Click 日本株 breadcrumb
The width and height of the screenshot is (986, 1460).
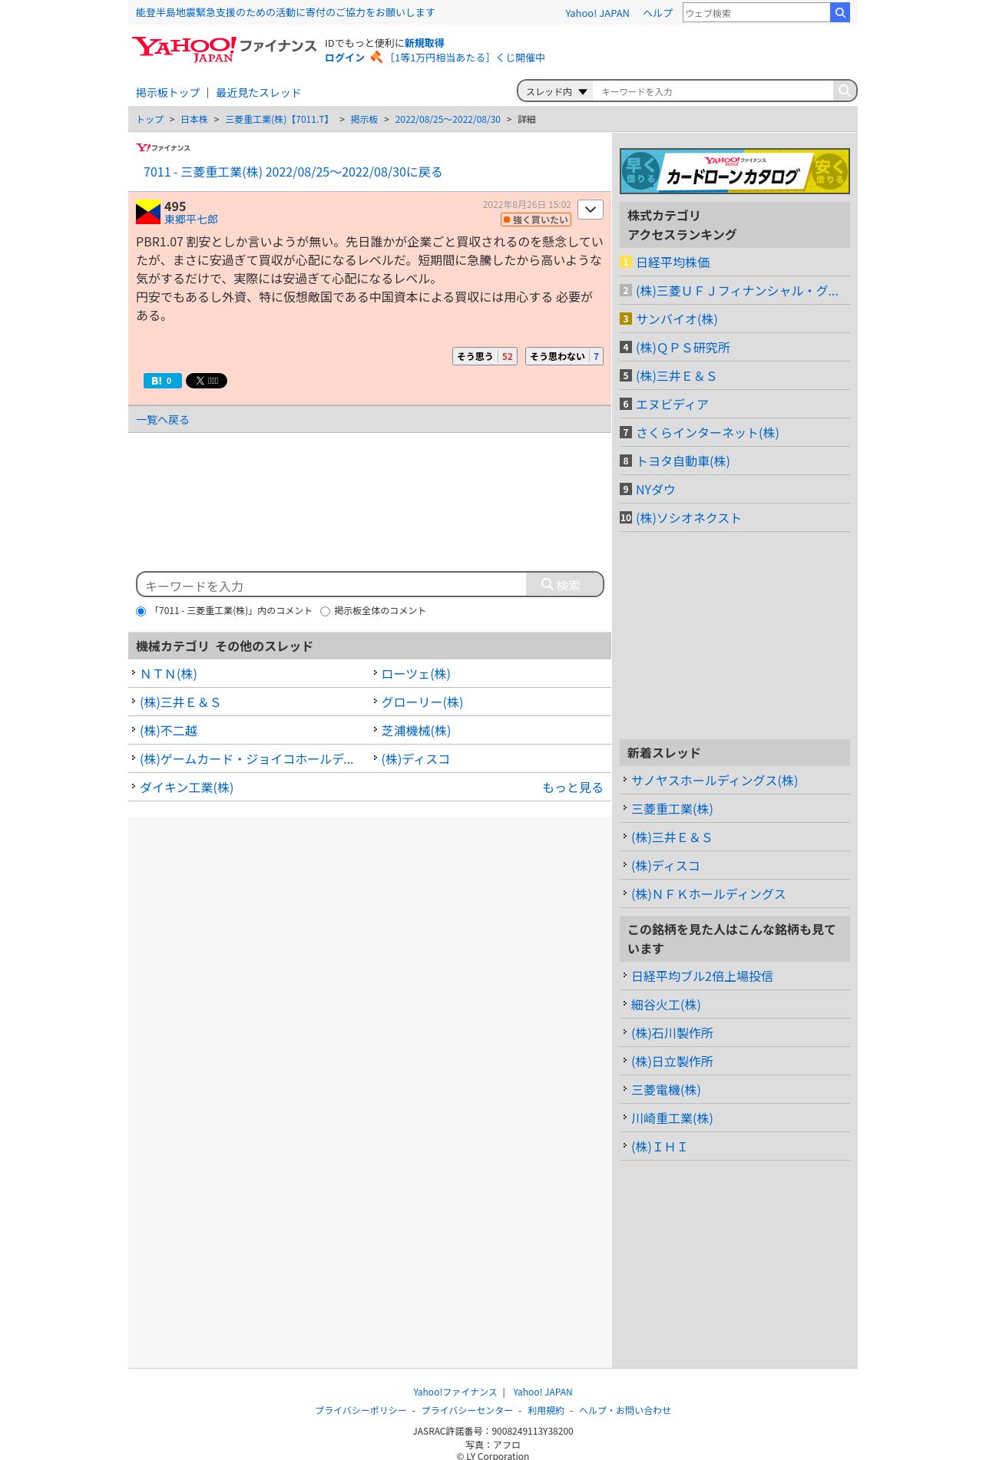tap(194, 120)
